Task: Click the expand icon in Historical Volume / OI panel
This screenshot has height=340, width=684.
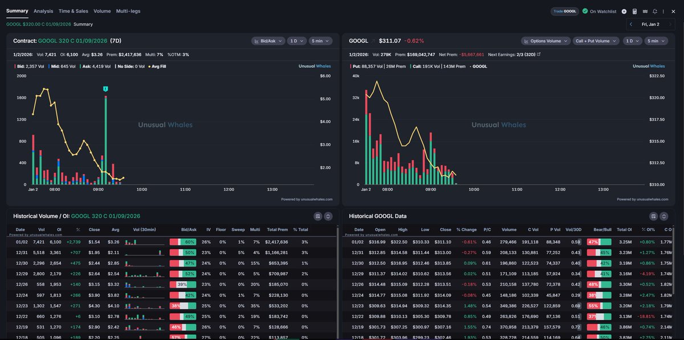Action: click(x=328, y=216)
